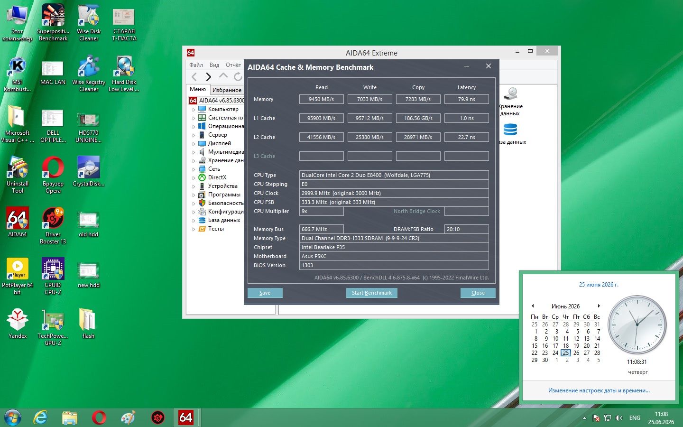Click the volume speaker tray icon

tap(619, 418)
